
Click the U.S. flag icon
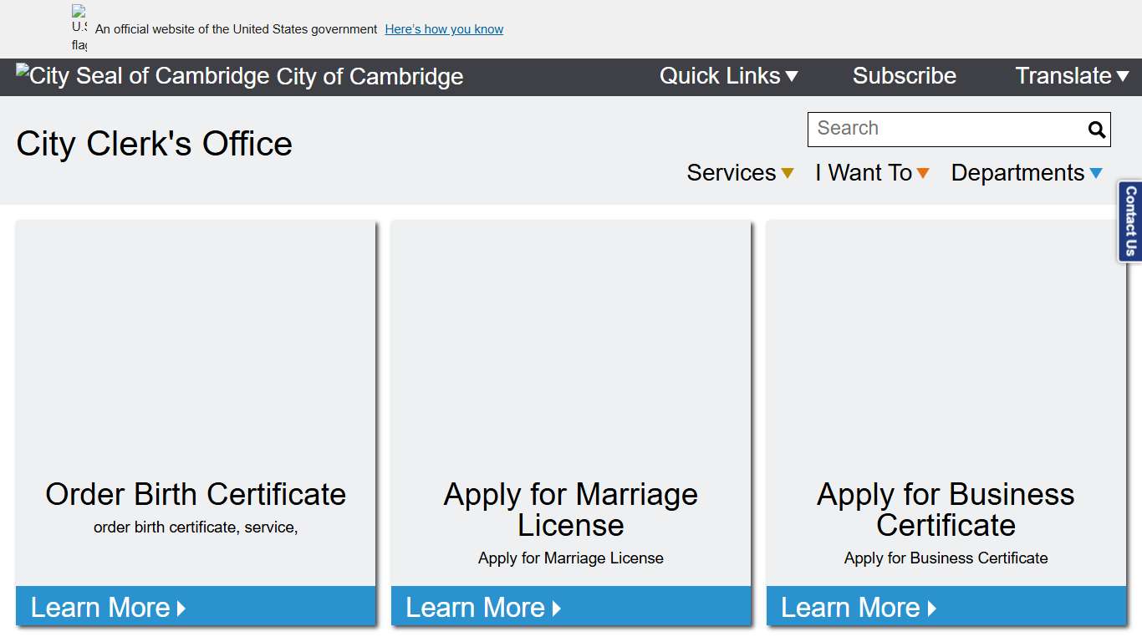coord(79,28)
